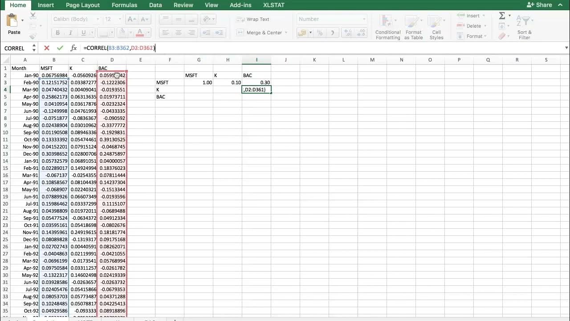Screen dimensions: 570x321
Task: Click the Insert Function fx icon
Action: pyautogui.click(x=73, y=48)
